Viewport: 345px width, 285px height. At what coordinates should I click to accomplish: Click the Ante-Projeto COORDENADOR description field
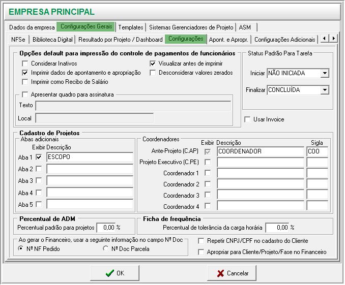click(261, 151)
